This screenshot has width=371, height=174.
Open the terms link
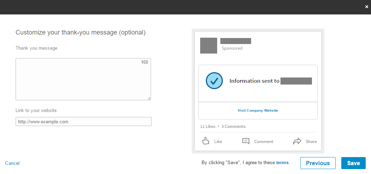click(x=282, y=163)
